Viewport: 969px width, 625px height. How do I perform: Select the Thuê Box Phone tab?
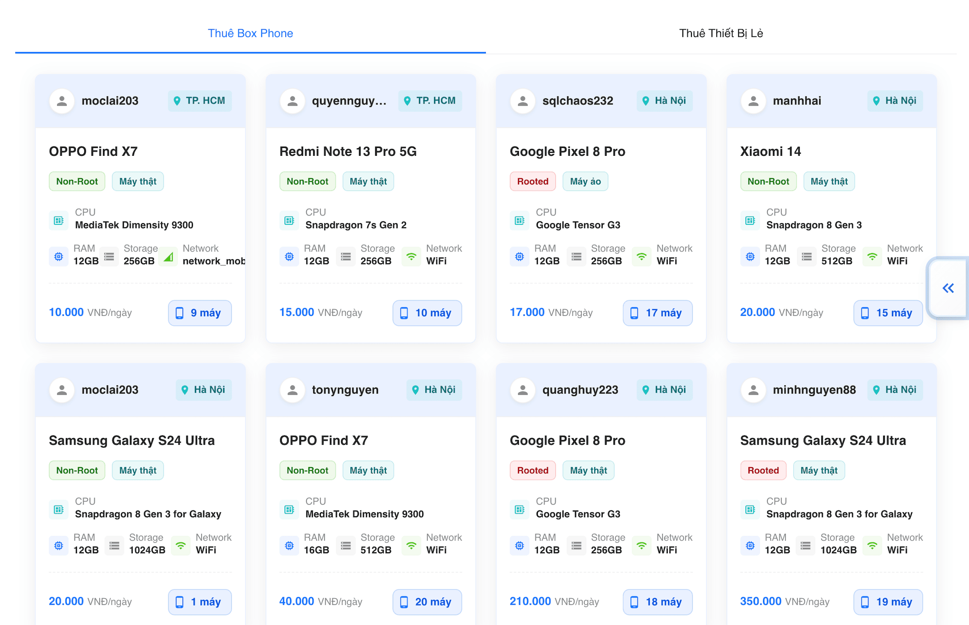pos(250,33)
